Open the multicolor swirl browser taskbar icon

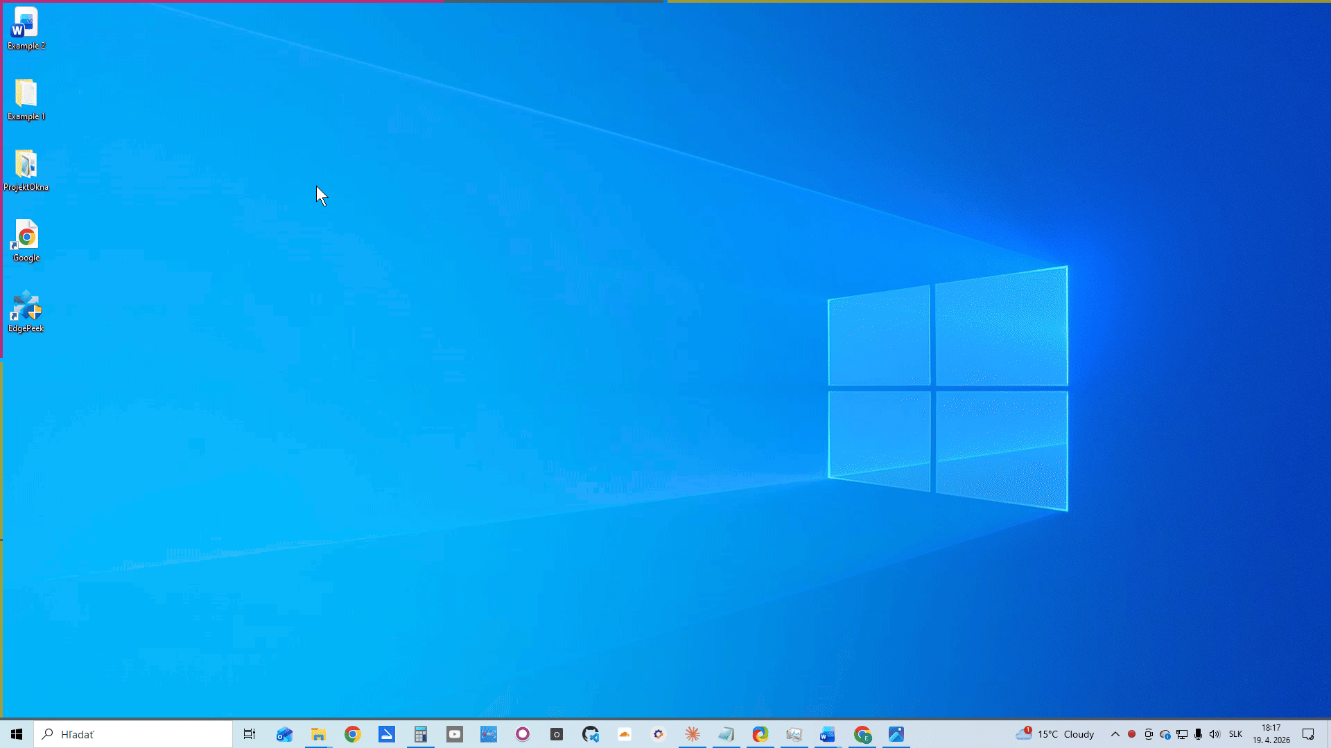pos(760,734)
